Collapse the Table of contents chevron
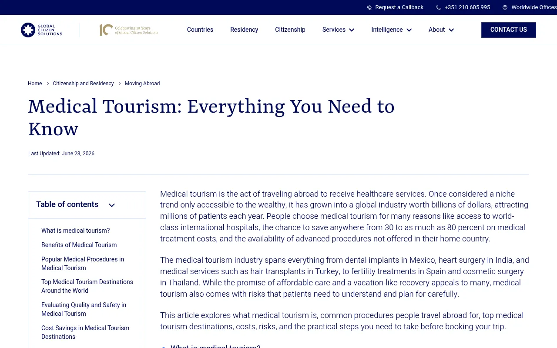557x348 pixels. (x=112, y=205)
